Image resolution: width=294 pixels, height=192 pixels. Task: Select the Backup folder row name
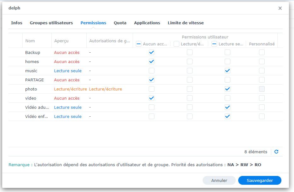tap(33, 53)
